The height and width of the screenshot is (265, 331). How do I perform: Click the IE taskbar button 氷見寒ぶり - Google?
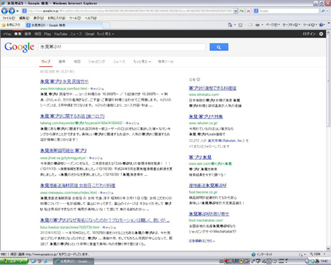(73, 261)
